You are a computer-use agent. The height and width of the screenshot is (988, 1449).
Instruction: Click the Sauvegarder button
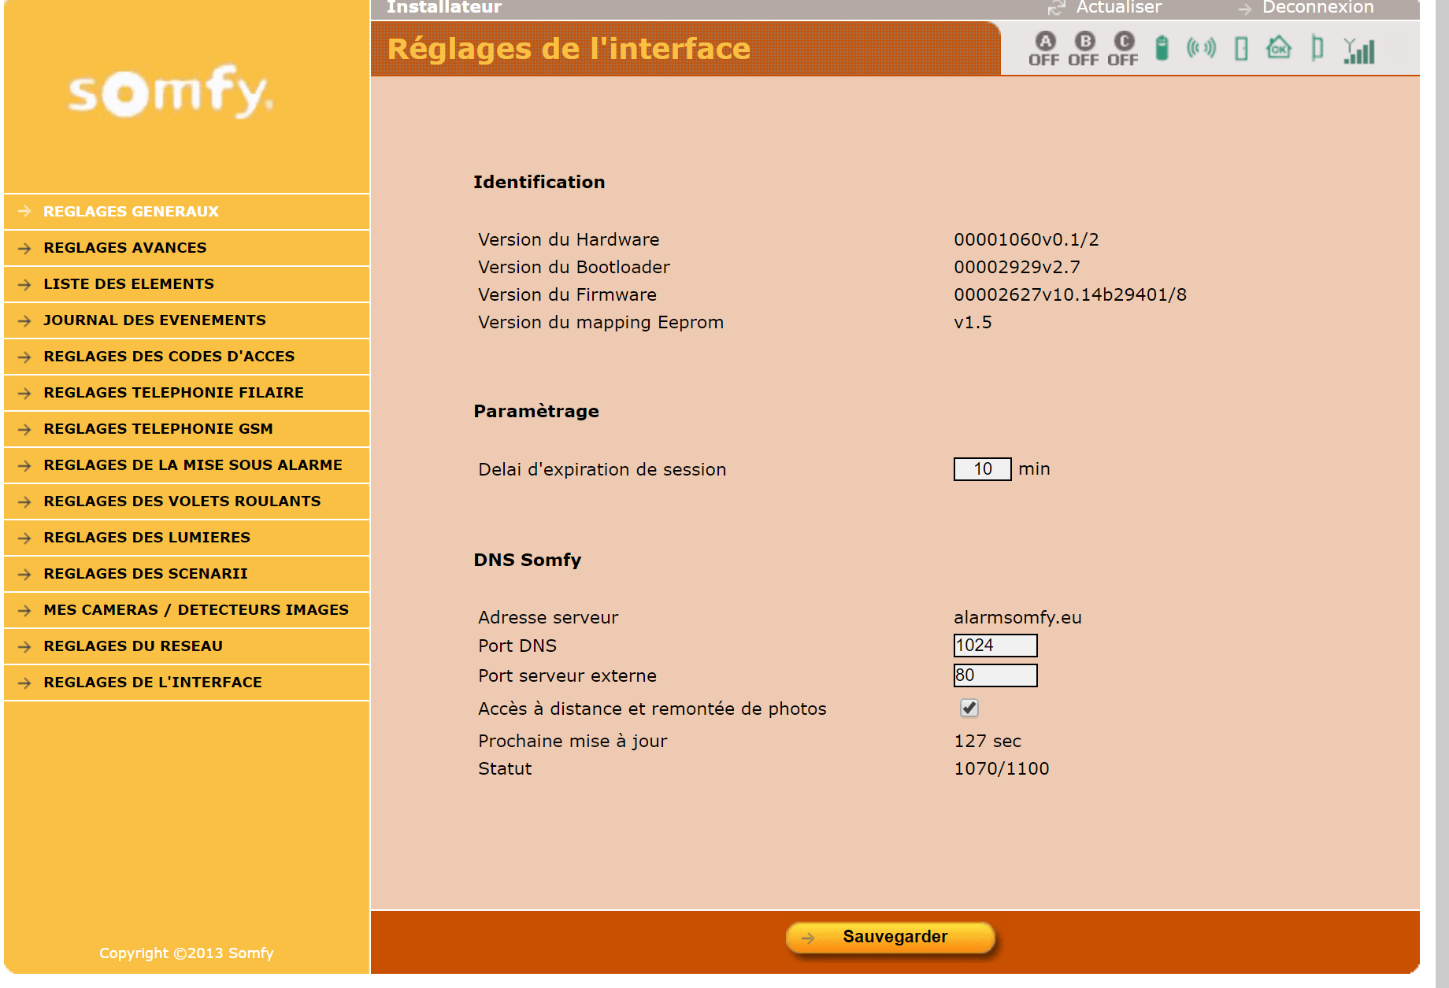891,938
